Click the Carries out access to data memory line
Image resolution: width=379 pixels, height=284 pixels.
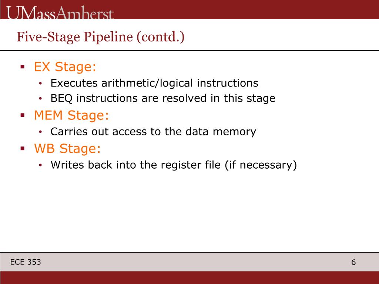[153, 132]
